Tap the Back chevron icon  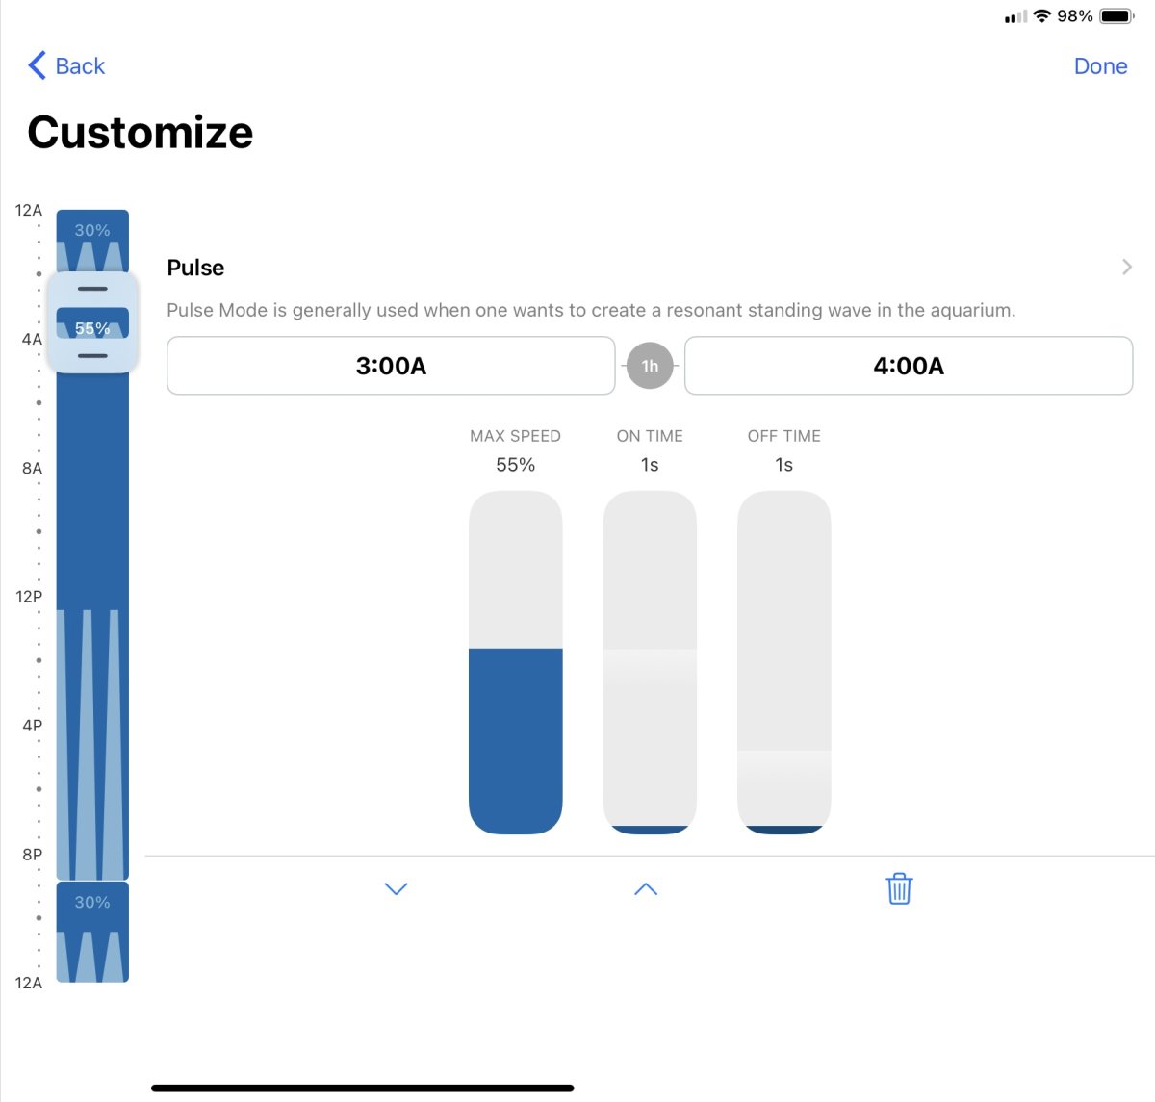pos(38,65)
